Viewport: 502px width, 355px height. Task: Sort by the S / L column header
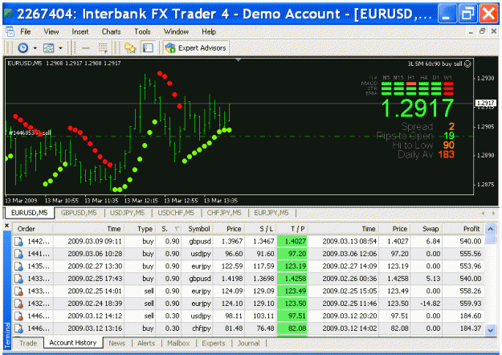pyautogui.click(x=261, y=229)
